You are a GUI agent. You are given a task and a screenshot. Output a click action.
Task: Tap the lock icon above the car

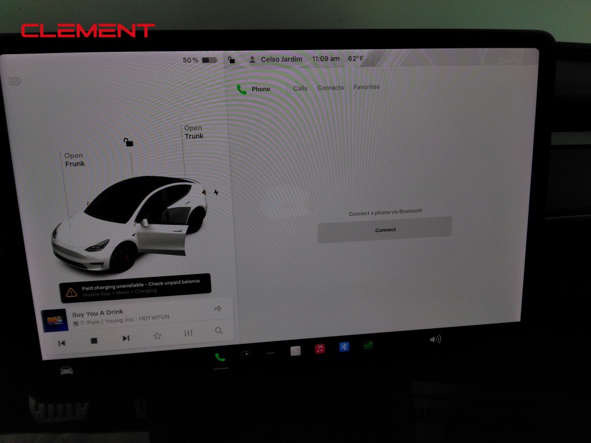tap(128, 141)
